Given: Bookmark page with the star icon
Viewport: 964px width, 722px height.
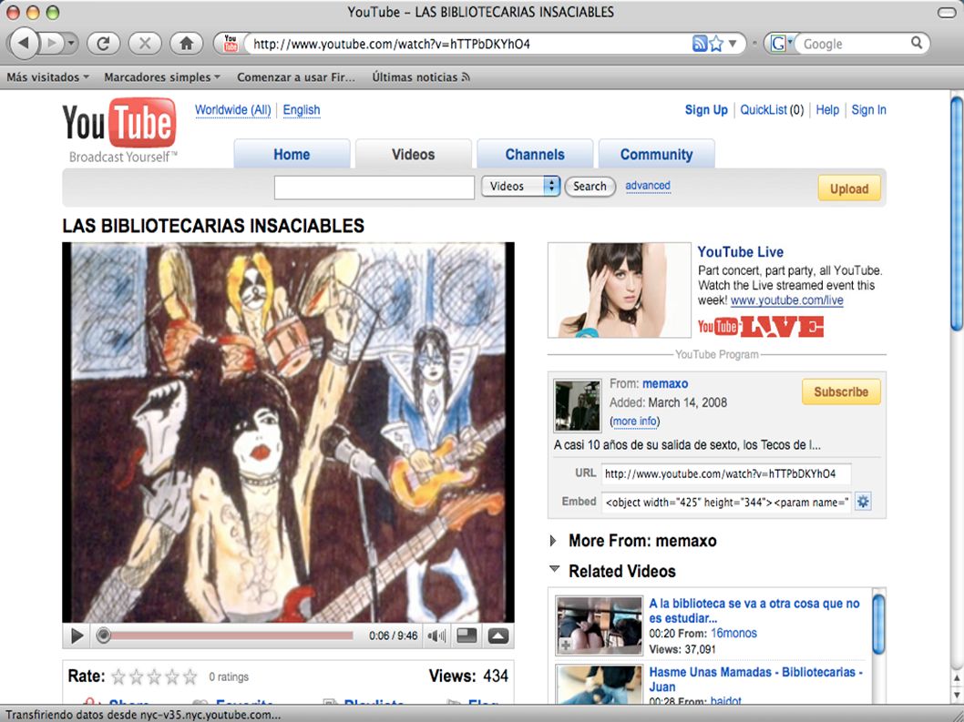Looking at the screenshot, I should pyautogui.click(x=716, y=44).
